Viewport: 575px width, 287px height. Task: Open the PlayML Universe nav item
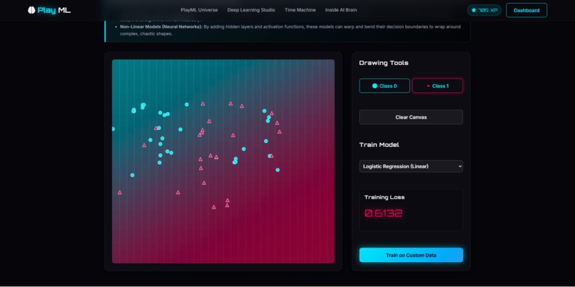tap(199, 10)
